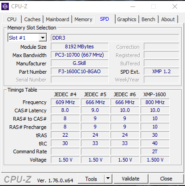Open the Graphics tab
This screenshot has height=186, width=185.
[127, 19]
